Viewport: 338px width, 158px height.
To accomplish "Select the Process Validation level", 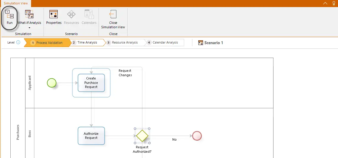I will (x=47, y=43).
